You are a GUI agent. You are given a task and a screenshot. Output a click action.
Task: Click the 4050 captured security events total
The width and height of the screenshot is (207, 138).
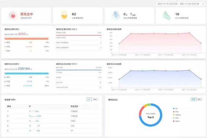click(22, 34)
